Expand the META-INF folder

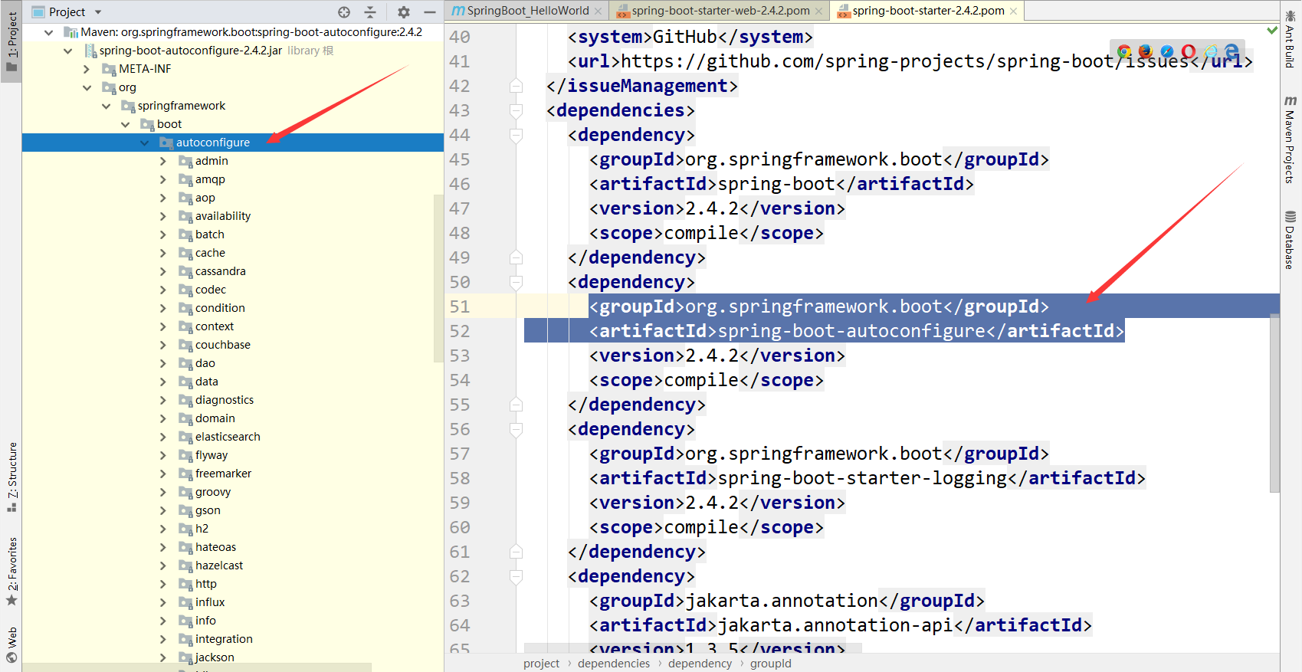point(87,69)
